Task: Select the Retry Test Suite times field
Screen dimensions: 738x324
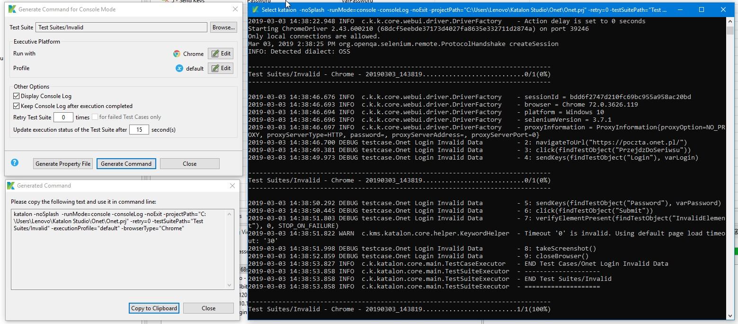Action: pos(63,117)
